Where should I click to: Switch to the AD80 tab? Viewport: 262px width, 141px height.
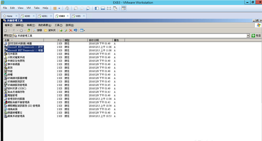tap(27, 16)
